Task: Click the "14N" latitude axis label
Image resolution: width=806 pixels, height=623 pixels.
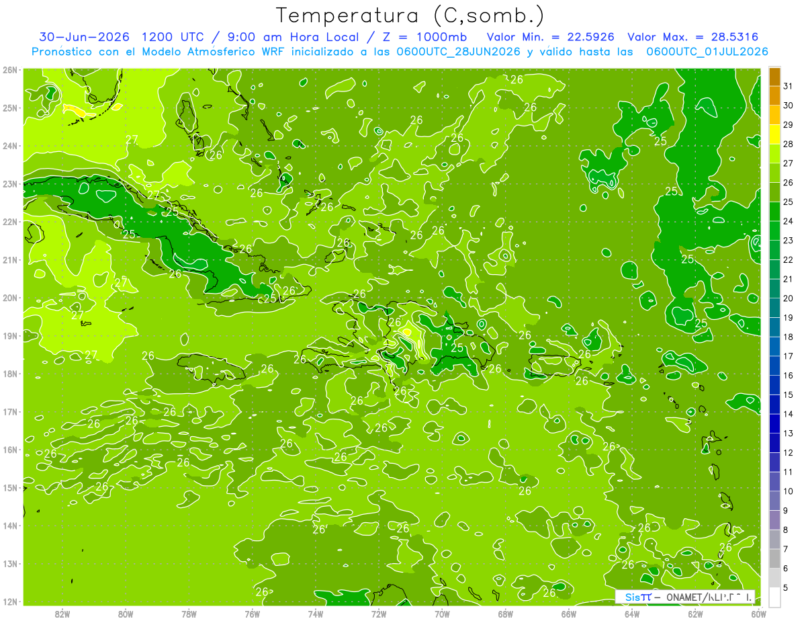Action: pos(10,526)
